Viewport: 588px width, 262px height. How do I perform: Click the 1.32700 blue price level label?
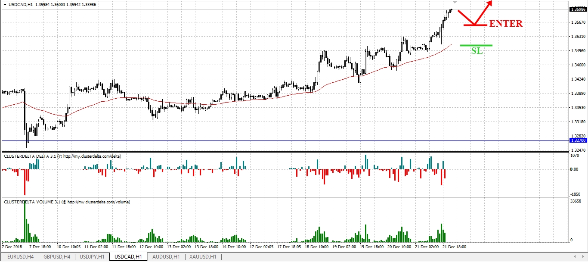tap(578, 140)
